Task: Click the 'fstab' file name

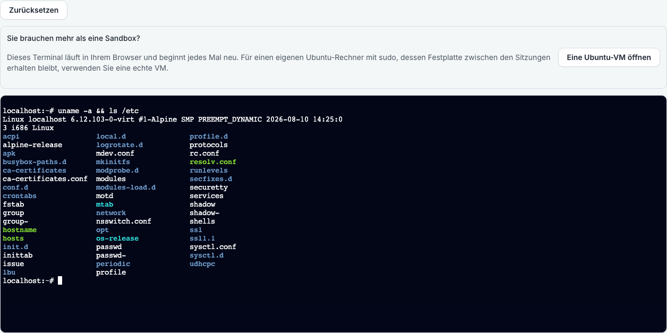Action: click(13, 204)
